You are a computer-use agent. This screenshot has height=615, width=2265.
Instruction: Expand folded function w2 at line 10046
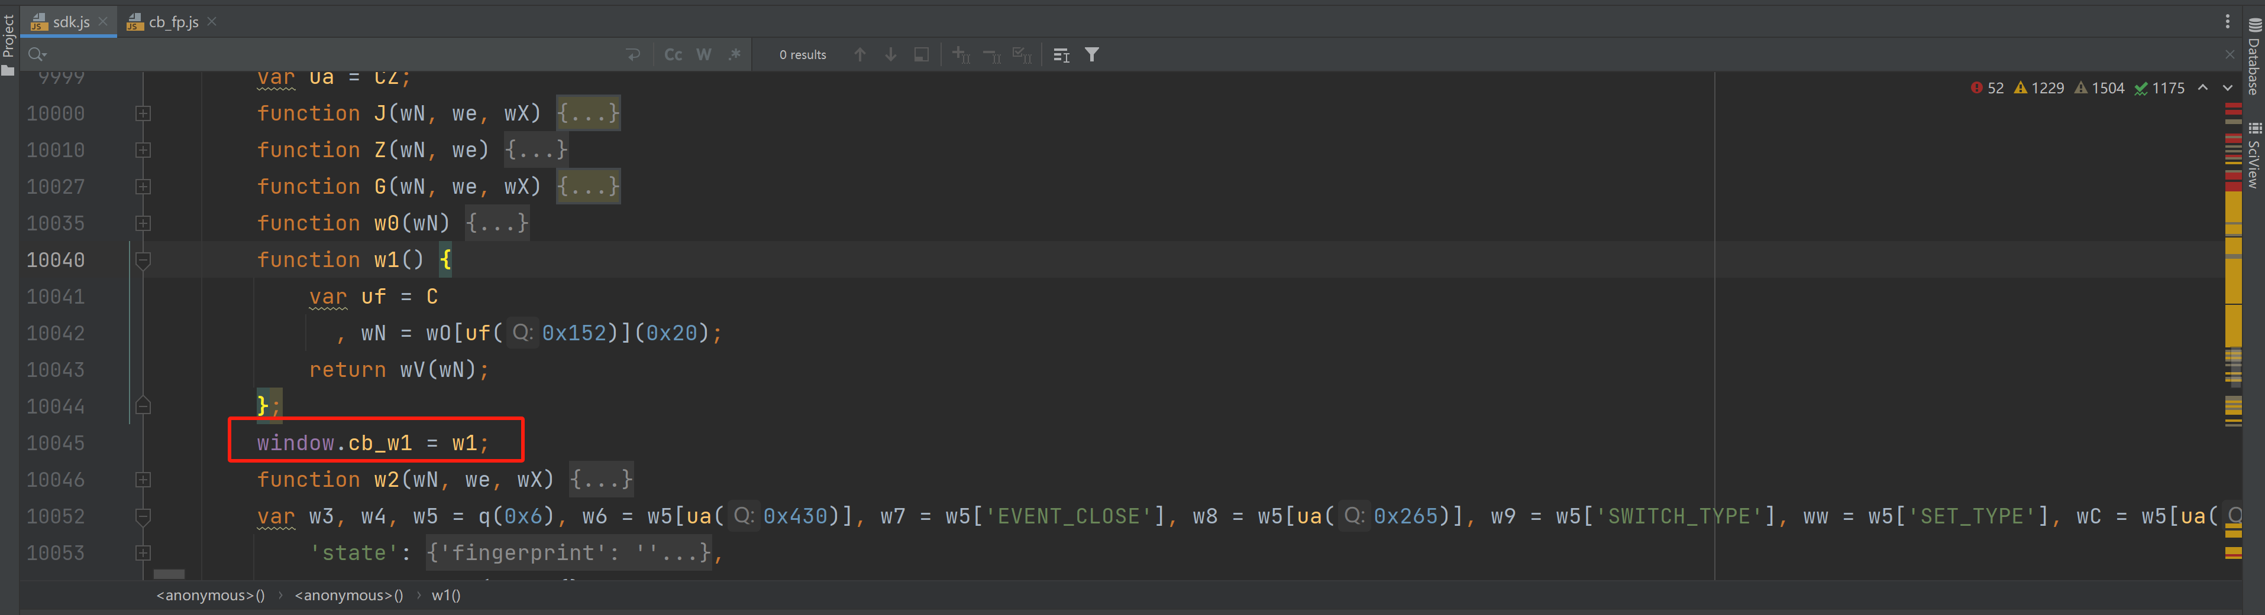click(143, 480)
